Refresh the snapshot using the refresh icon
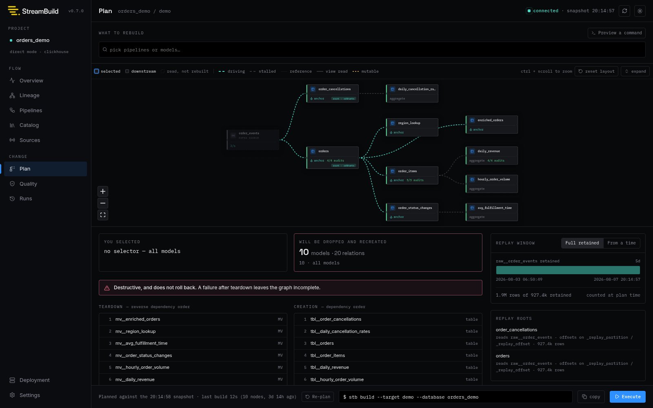653x408 pixels. click(x=624, y=11)
